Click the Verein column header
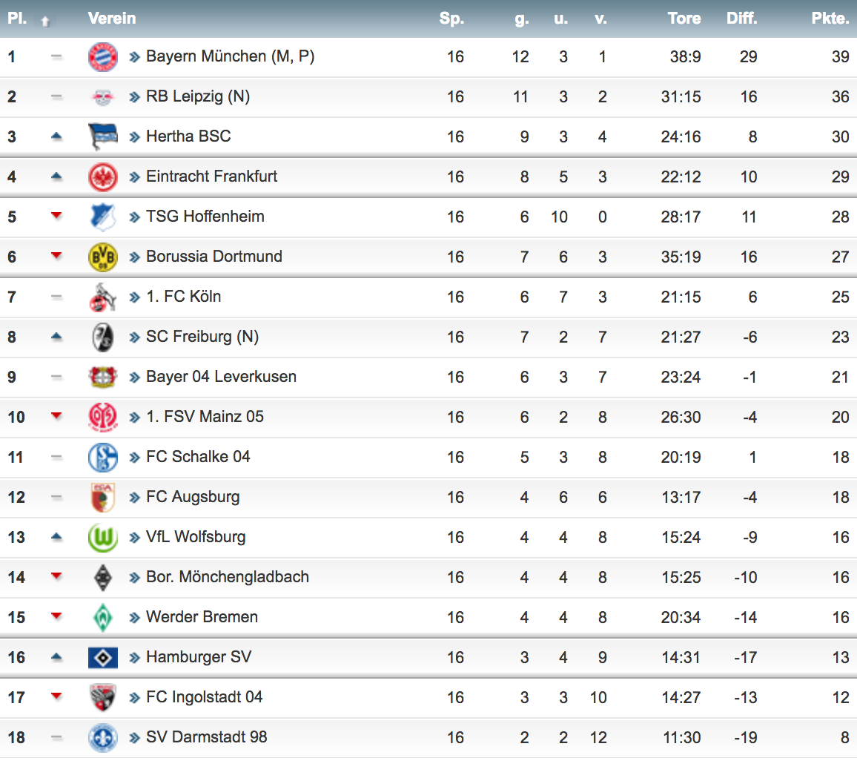The height and width of the screenshot is (758, 857). pyautogui.click(x=112, y=19)
